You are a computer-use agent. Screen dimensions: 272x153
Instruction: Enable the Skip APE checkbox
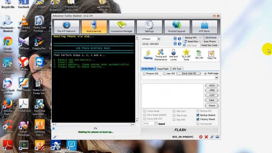pyautogui.click(x=174, y=119)
